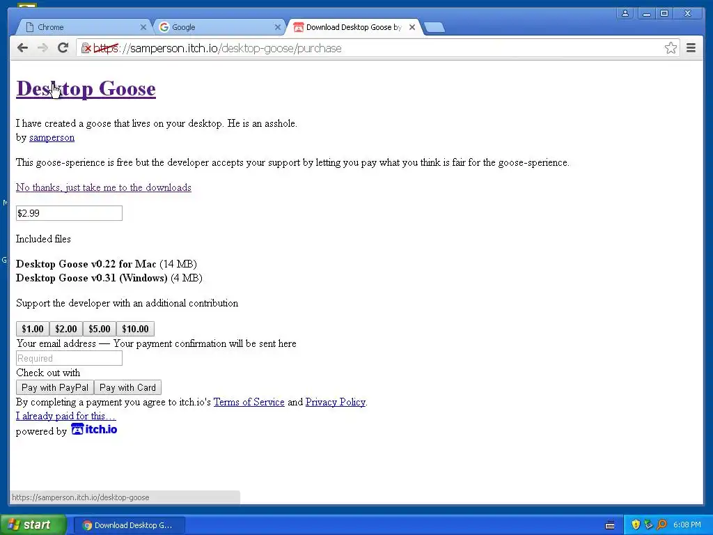Viewport: 713px width, 535px height.
Task: Select the Download Desktop Goose taskbar button
Action: [129, 525]
